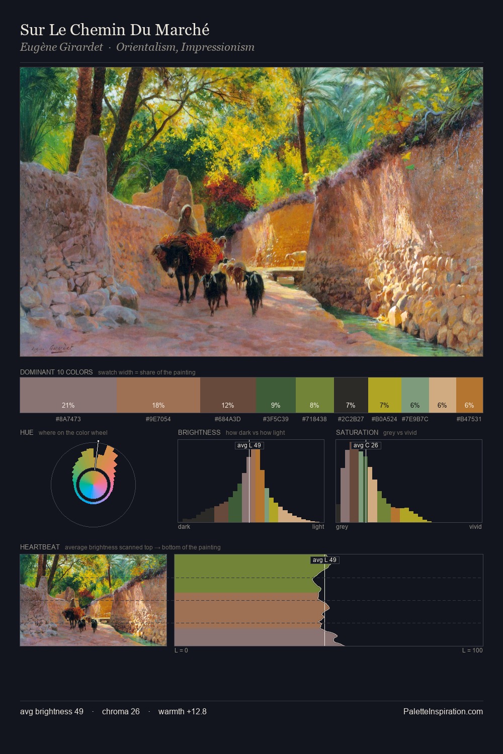Select the 18% swatch #9E7054
This screenshot has height=754, width=503.
click(x=158, y=395)
